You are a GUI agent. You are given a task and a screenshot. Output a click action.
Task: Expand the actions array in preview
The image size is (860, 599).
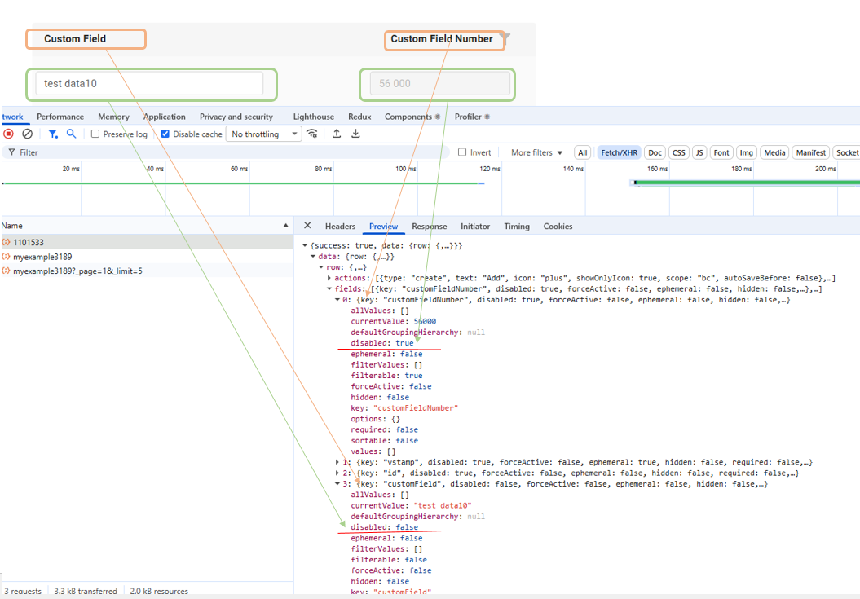click(x=329, y=278)
